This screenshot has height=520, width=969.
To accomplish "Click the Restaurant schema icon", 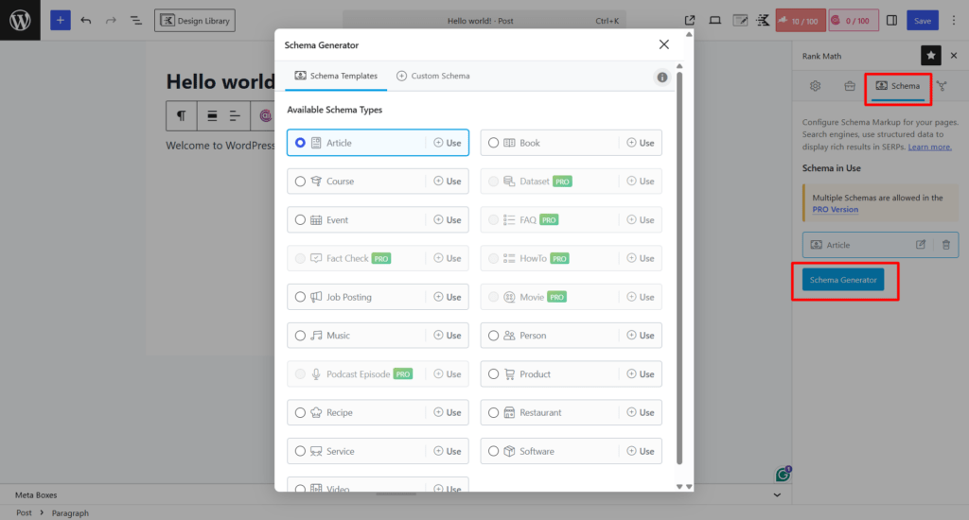I will [x=509, y=412].
